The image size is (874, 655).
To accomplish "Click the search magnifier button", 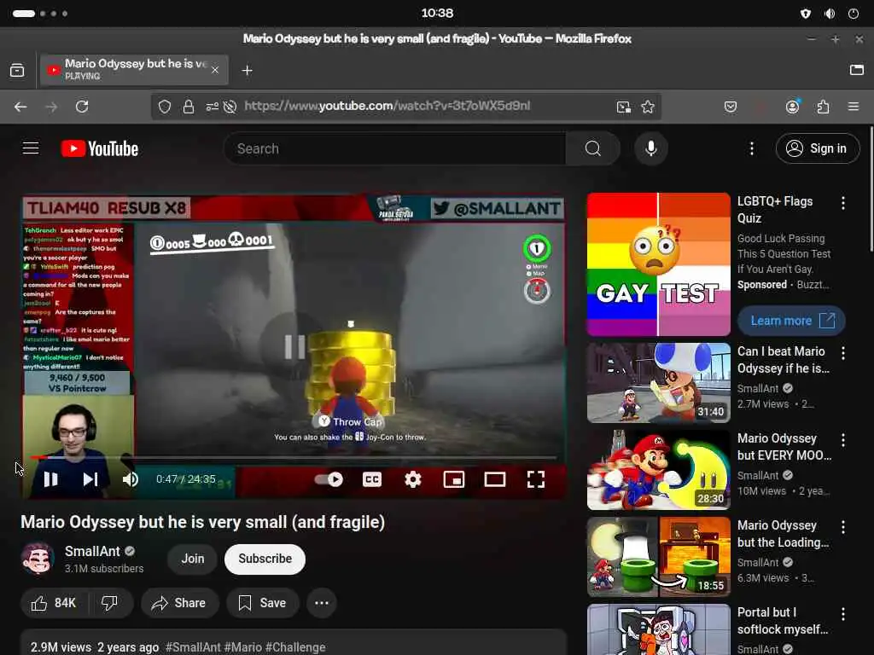I will [x=593, y=148].
